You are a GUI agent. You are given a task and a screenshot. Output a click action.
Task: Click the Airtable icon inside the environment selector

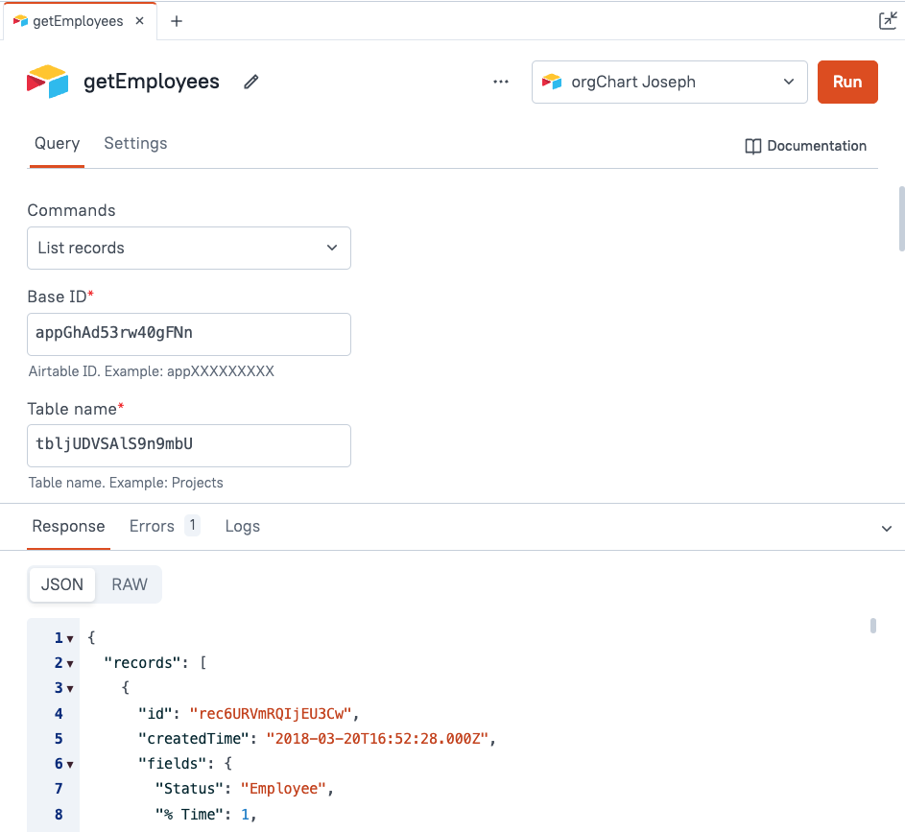[x=552, y=82]
